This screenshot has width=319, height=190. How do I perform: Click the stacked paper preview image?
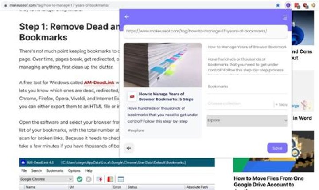[163, 65]
